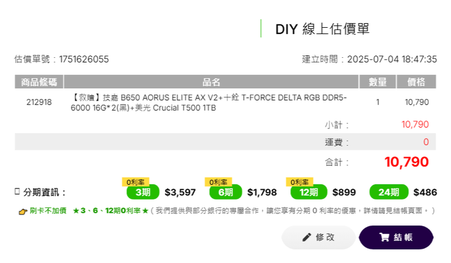
Task: Click the shopping cart icon on 結帳
Action: click(385, 237)
